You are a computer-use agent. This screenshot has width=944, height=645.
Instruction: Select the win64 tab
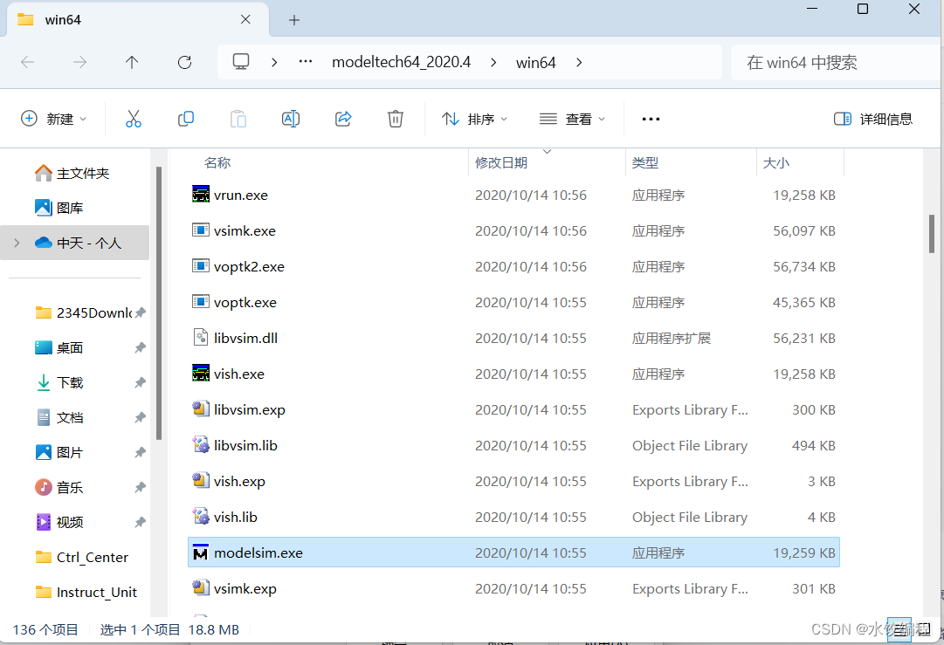(137, 20)
